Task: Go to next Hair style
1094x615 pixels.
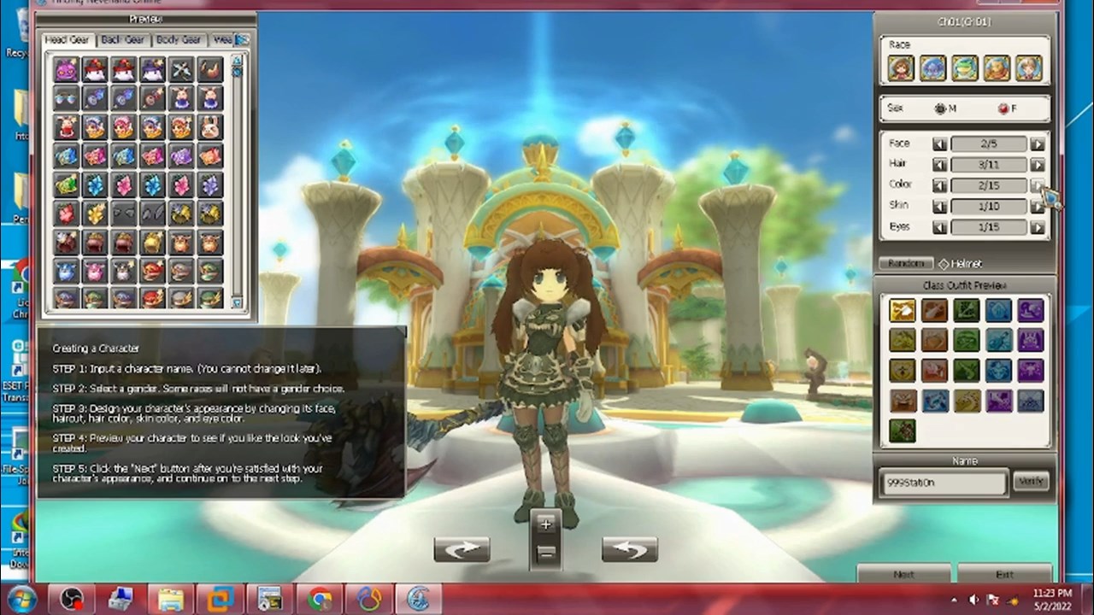Action: [x=1038, y=165]
